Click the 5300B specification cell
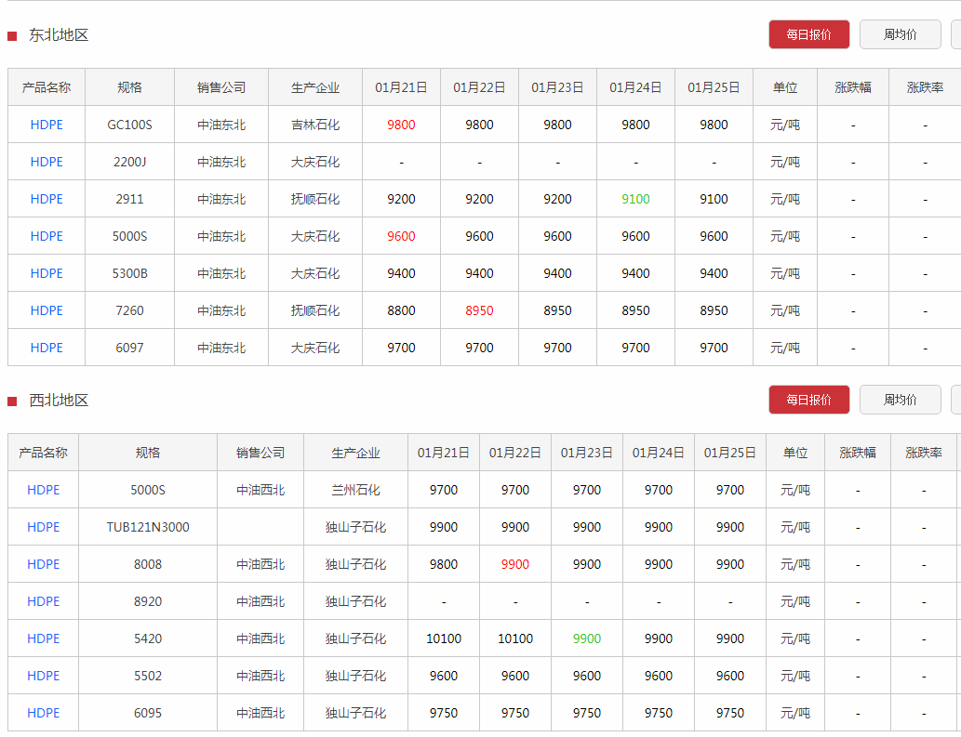The width and height of the screenshot is (961, 737). (x=130, y=273)
